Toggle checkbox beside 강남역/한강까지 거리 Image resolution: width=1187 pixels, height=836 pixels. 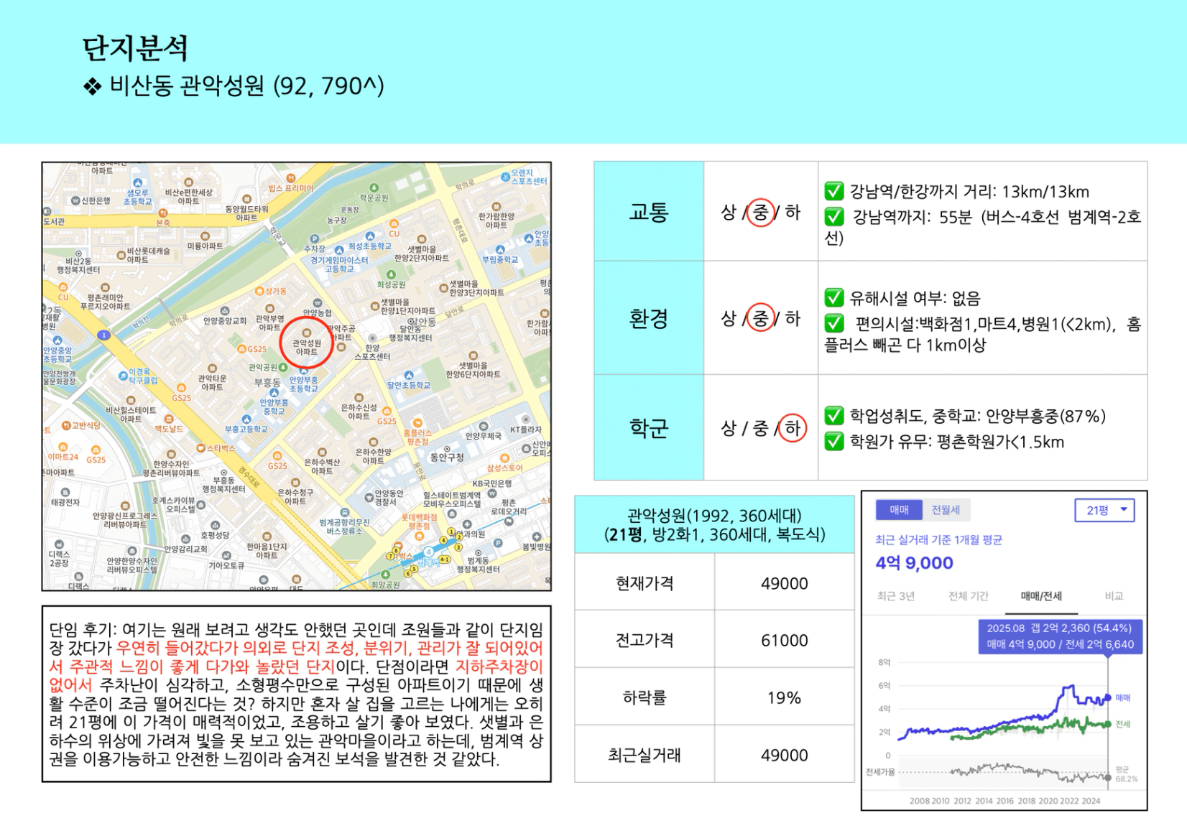click(x=834, y=191)
